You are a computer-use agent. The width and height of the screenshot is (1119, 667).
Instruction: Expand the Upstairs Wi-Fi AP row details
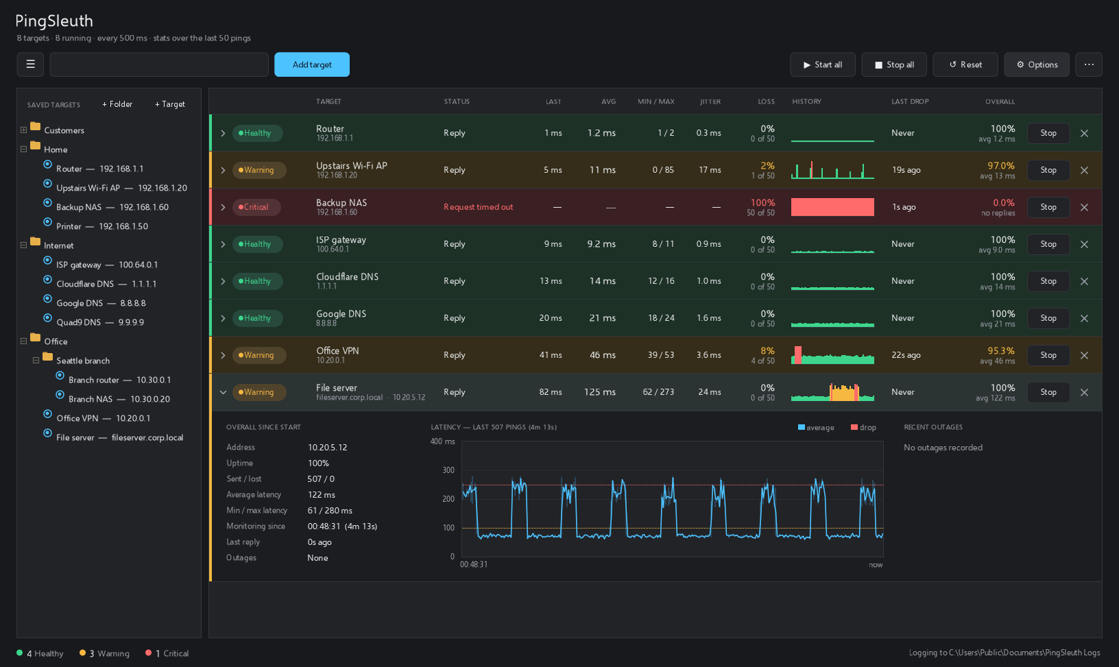(223, 170)
